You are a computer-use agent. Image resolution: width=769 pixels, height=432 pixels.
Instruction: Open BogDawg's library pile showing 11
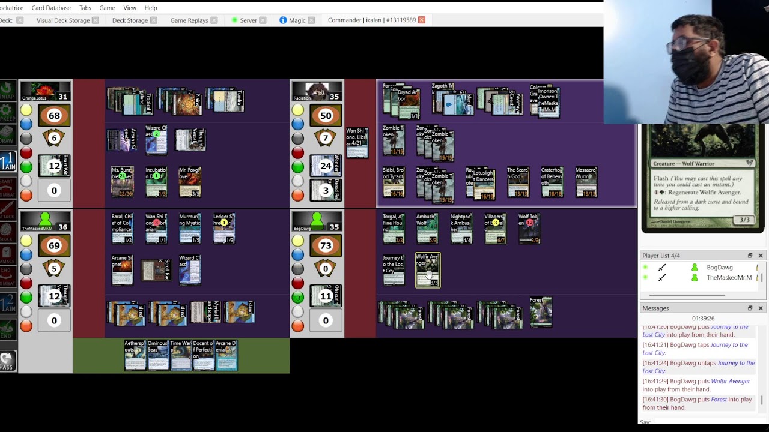326,296
